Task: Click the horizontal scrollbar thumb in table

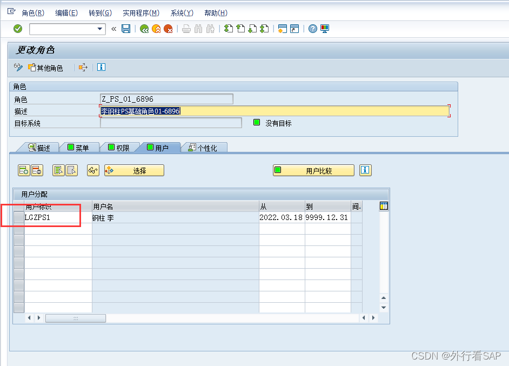Action: [x=76, y=318]
